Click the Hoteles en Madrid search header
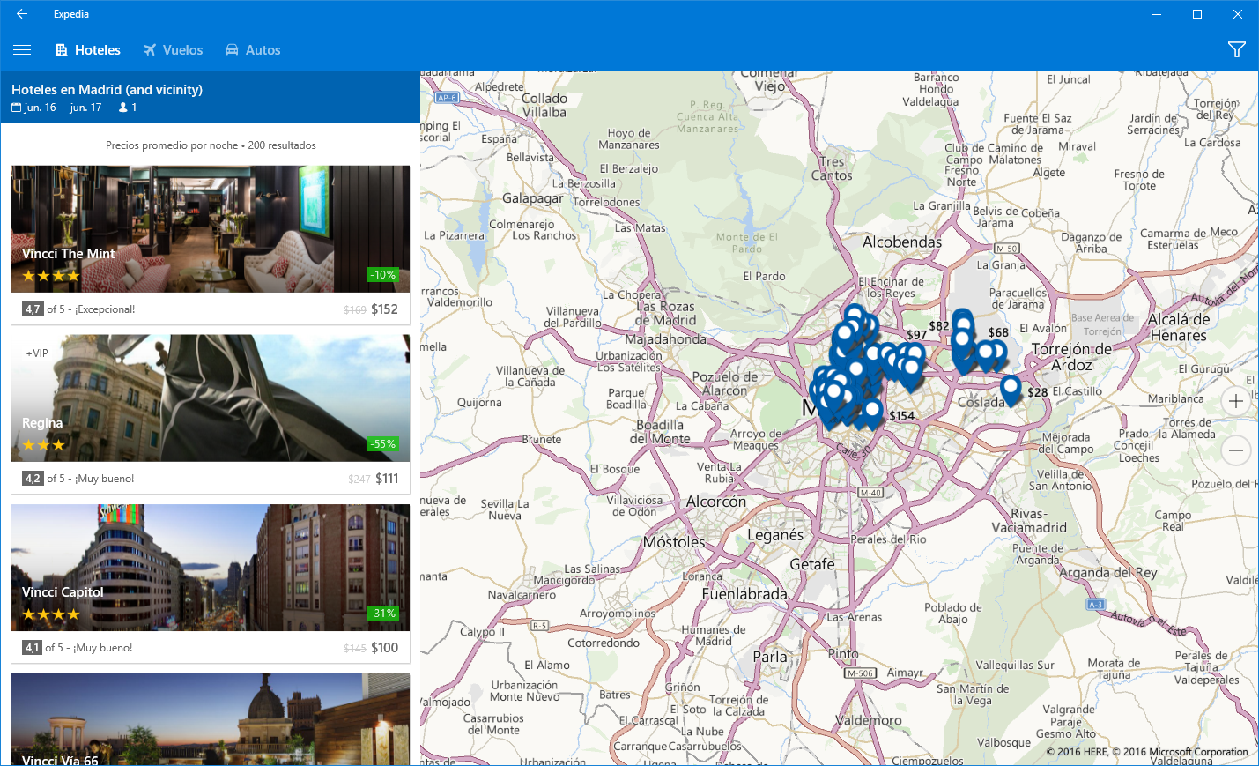 pyautogui.click(x=107, y=90)
